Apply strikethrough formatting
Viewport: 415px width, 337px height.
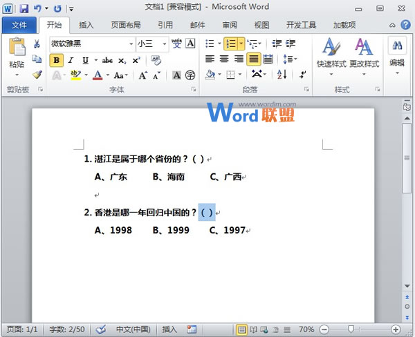[x=107, y=61]
